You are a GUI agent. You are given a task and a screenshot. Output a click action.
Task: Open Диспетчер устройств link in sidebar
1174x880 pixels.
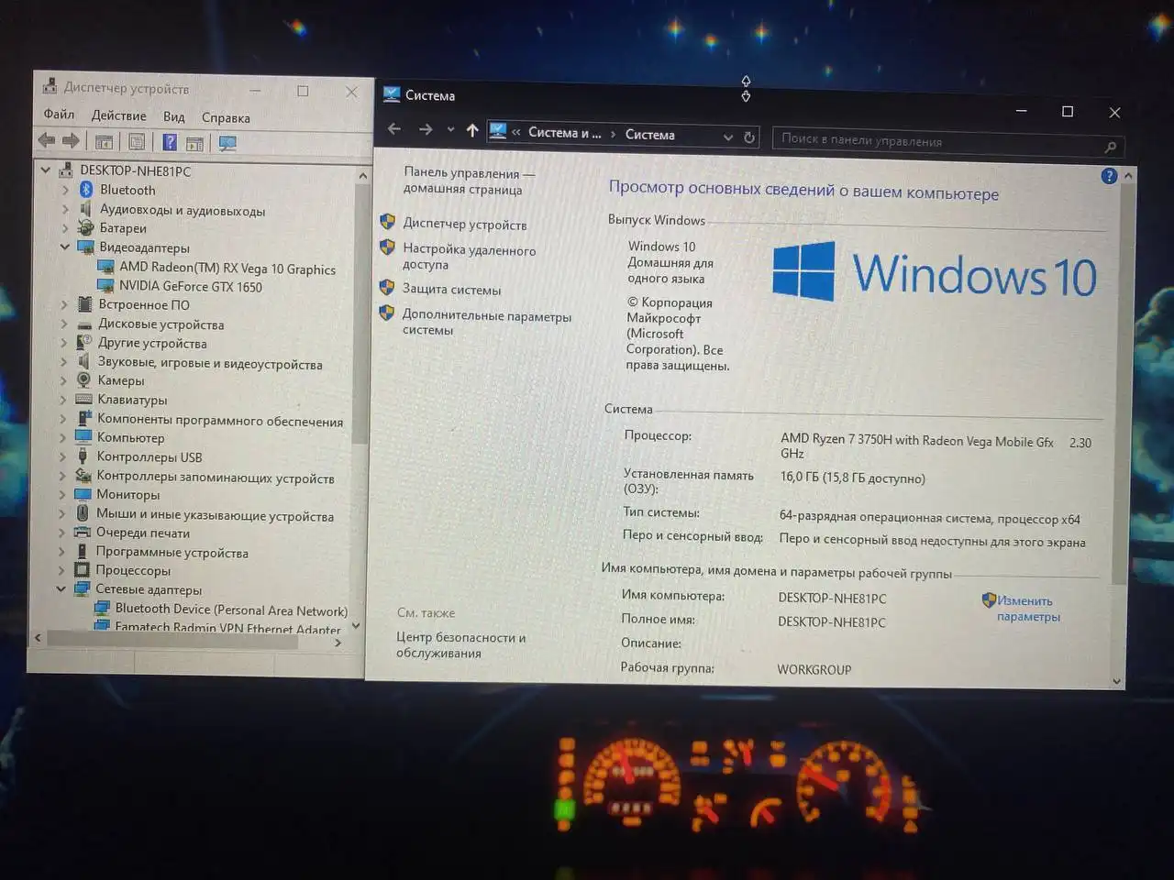point(464,225)
